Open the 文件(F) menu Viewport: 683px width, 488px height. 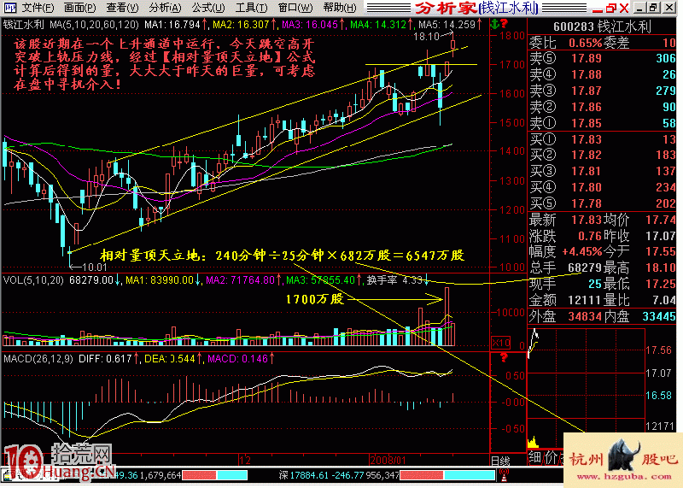[38, 8]
